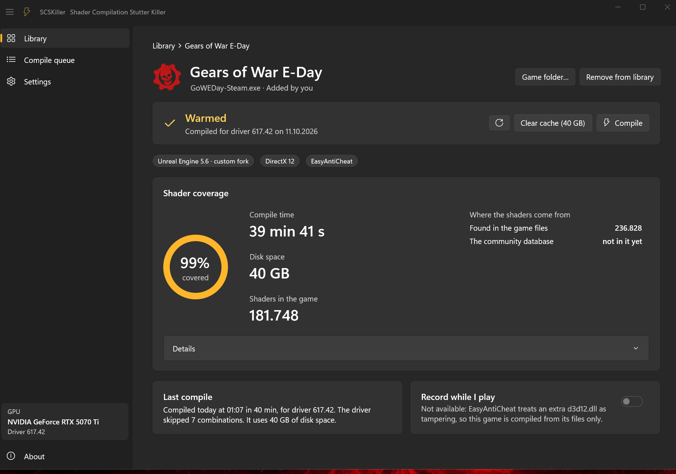Open Settings via the gear icon
This screenshot has width=676, height=474.
(11, 81)
